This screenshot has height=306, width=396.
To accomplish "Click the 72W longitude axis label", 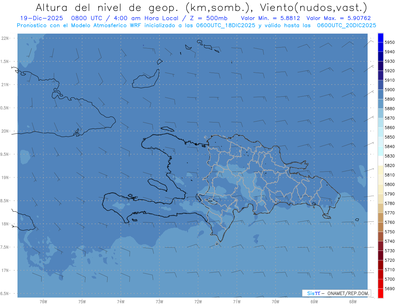I will (198, 302).
